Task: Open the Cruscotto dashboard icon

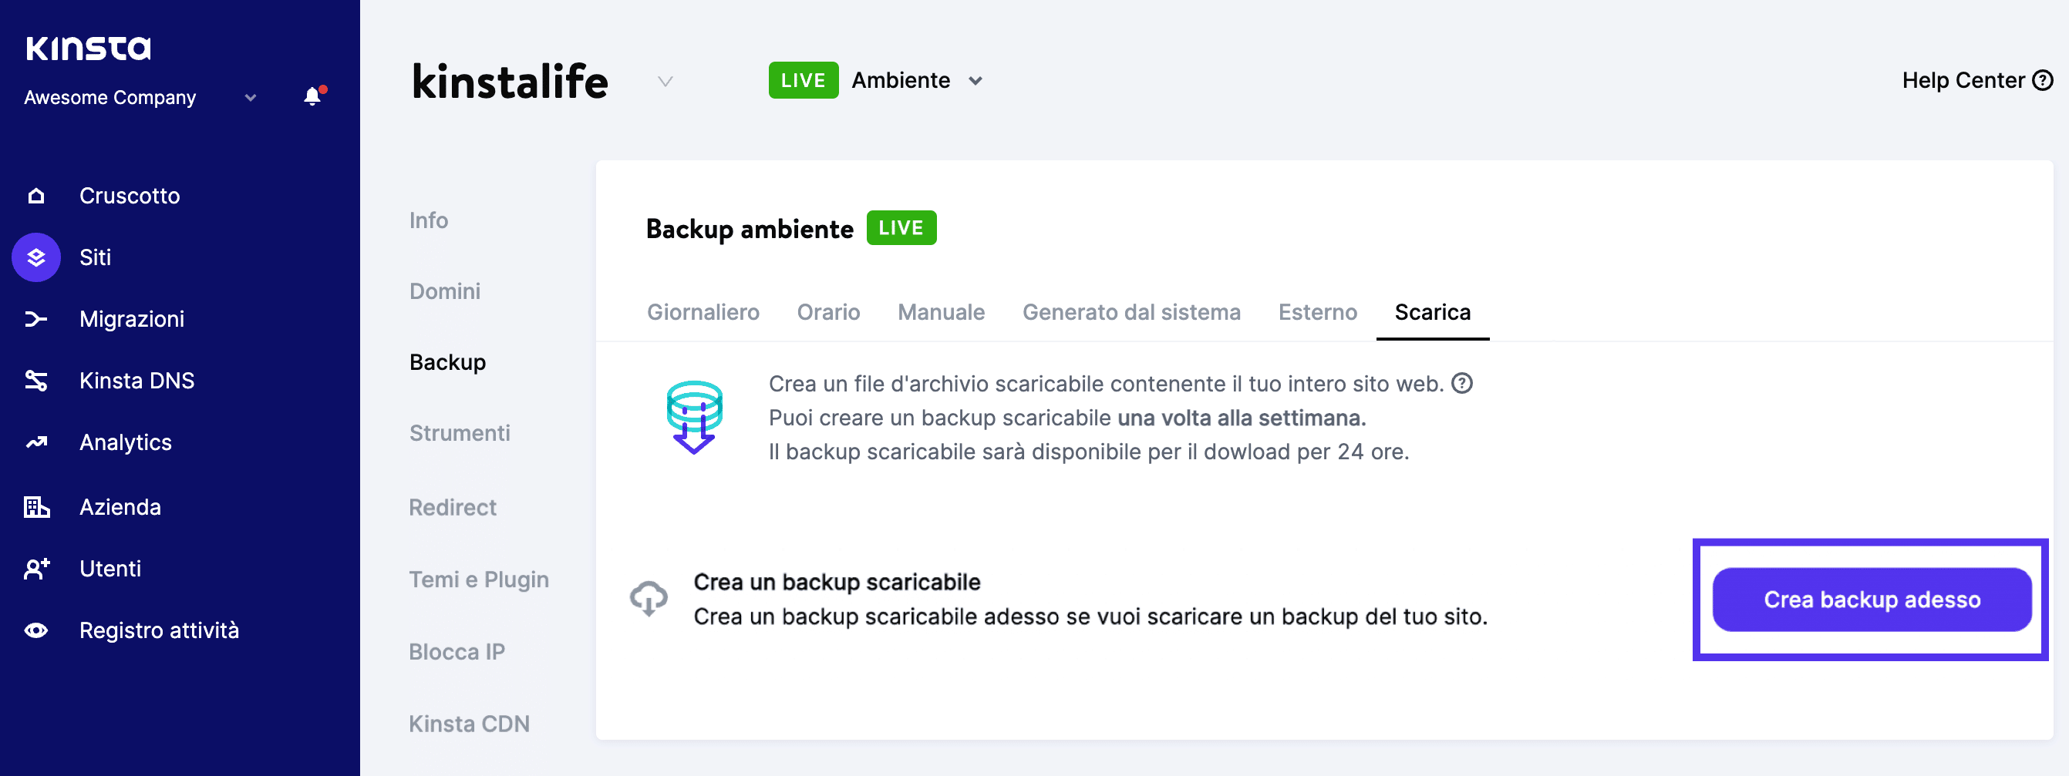Action: (x=35, y=195)
